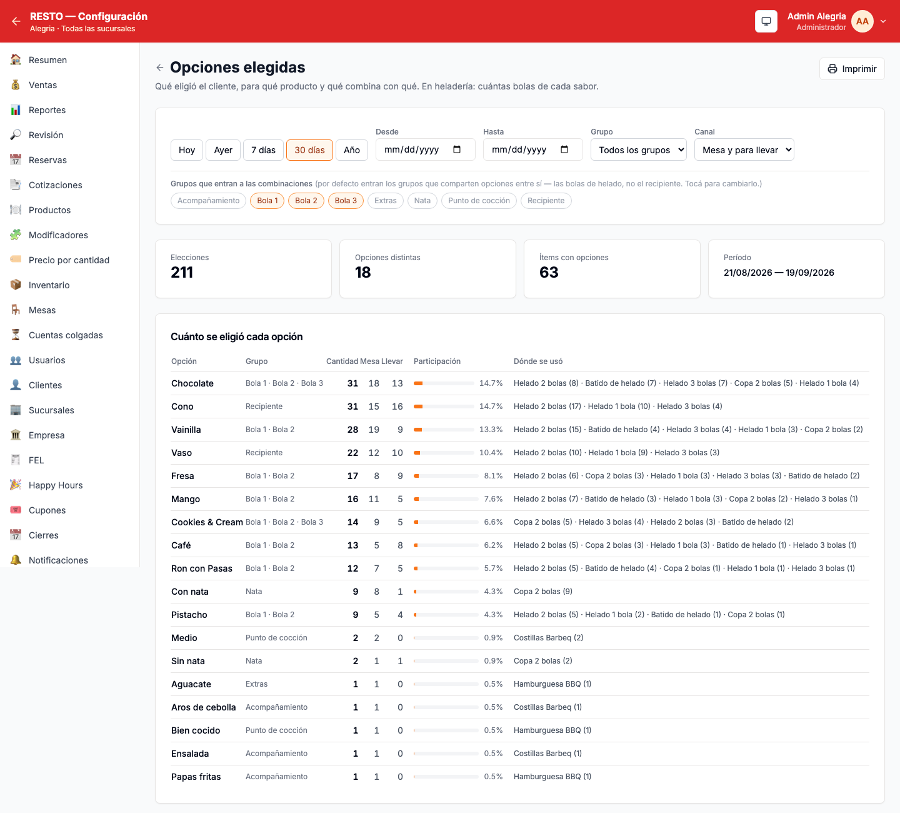900x813 pixels.
Task: Click the Hoy period button
Action: (x=187, y=150)
